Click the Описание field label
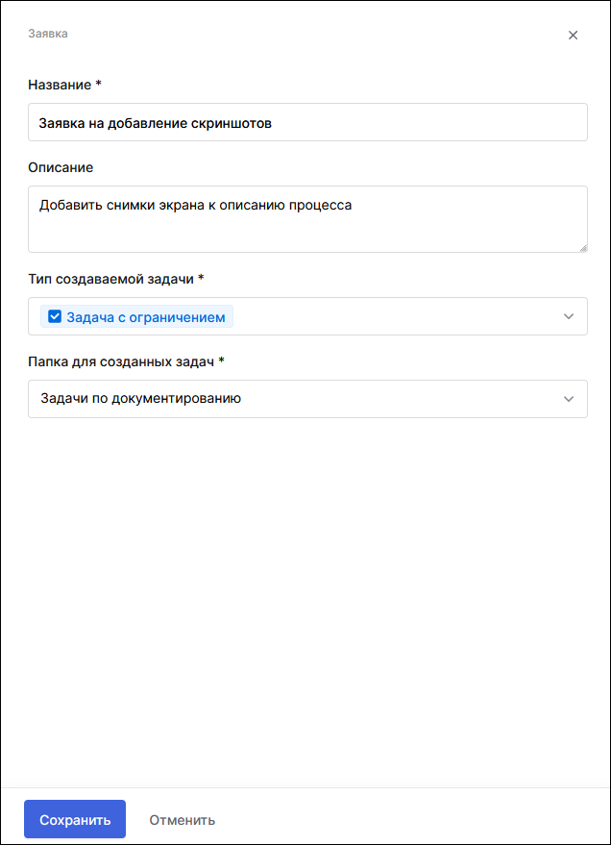This screenshot has width=611, height=845. (55, 167)
